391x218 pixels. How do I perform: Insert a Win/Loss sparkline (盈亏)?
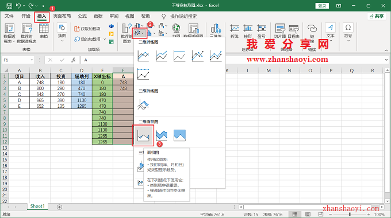pos(261,31)
